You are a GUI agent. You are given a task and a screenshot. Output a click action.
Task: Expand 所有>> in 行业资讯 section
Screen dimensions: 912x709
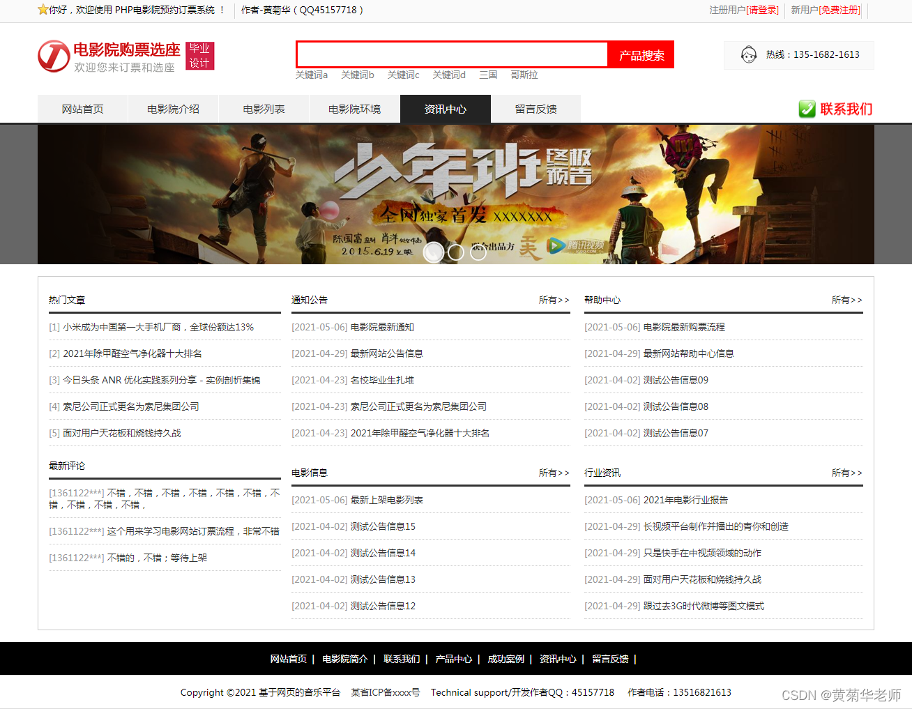click(x=846, y=473)
